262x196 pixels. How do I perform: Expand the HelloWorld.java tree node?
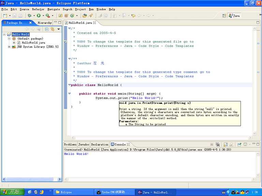coord(14,43)
